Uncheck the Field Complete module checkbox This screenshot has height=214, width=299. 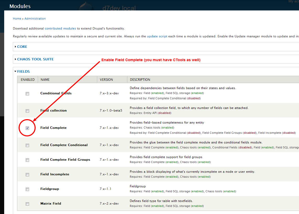pyautogui.click(x=28, y=128)
